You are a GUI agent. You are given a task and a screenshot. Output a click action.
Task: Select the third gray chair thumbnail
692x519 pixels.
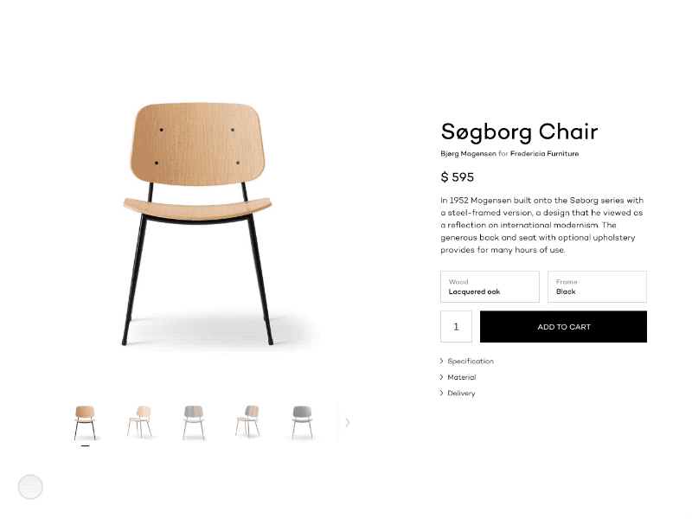point(194,421)
